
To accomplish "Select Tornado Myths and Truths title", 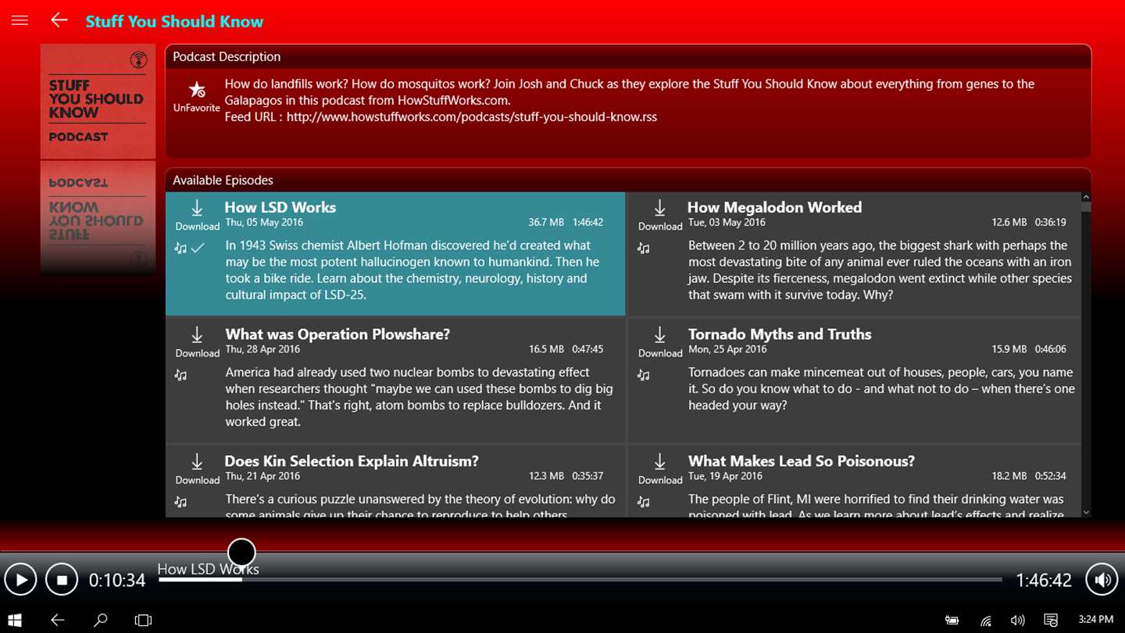I will (x=780, y=334).
